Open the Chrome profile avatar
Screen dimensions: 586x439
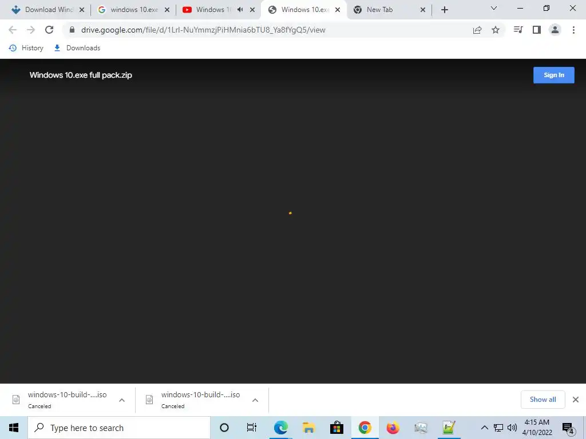tap(555, 30)
